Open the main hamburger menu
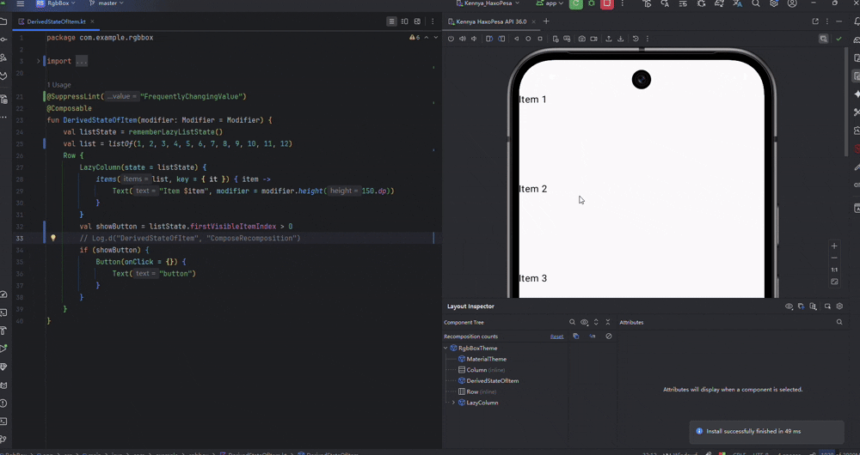 (x=21, y=3)
